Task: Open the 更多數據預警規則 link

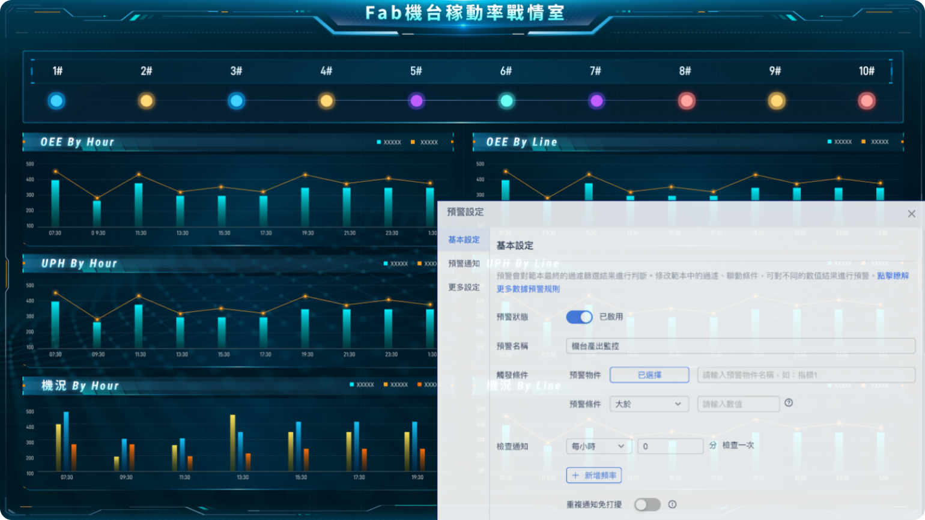Action: click(528, 289)
